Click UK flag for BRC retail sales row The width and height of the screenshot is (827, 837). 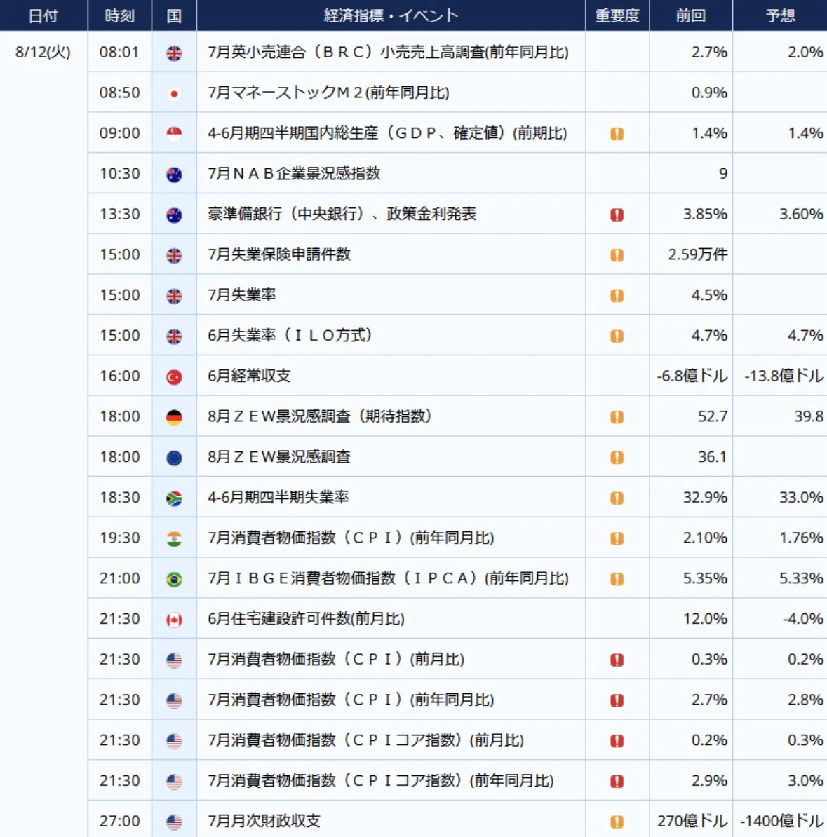pos(174,53)
